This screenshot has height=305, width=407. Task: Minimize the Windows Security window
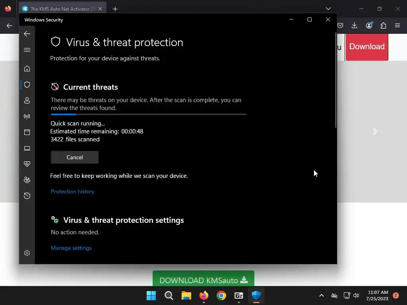(x=291, y=19)
